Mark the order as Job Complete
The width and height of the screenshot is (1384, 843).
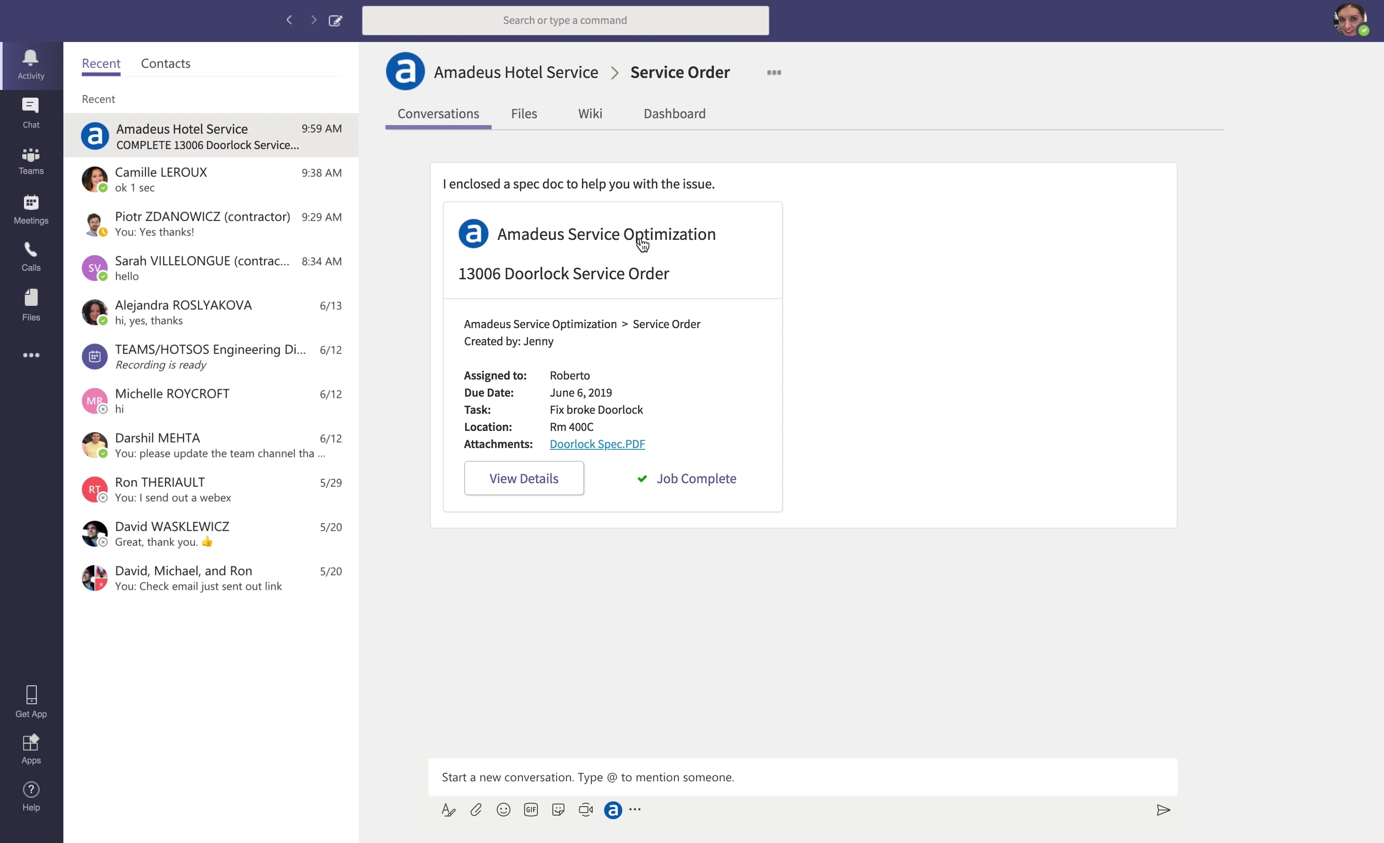click(x=687, y=478)
